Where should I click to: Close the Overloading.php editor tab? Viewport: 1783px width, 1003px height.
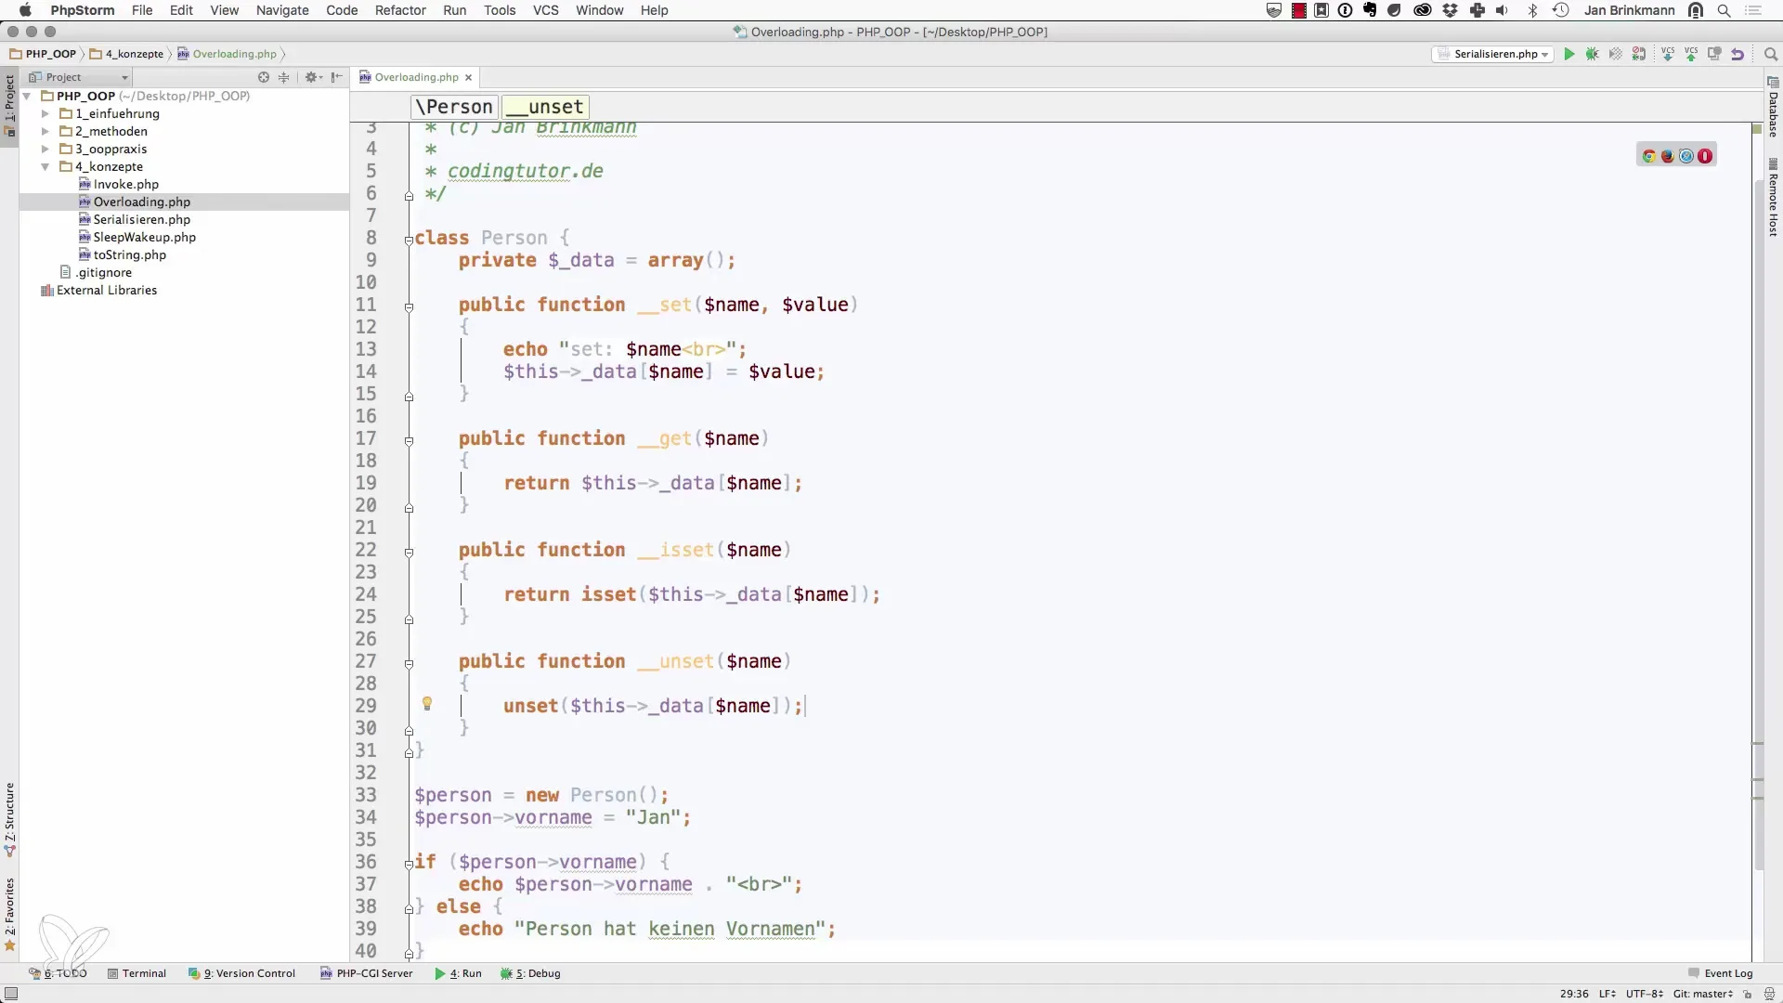pyautogui.click(x=468, y=77)
